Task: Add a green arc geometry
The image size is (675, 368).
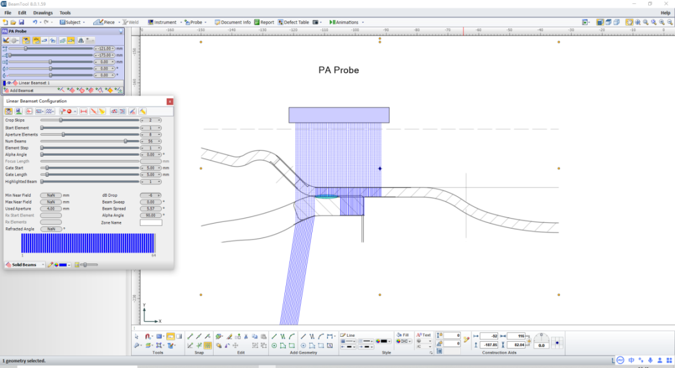Action: [292, 336]
